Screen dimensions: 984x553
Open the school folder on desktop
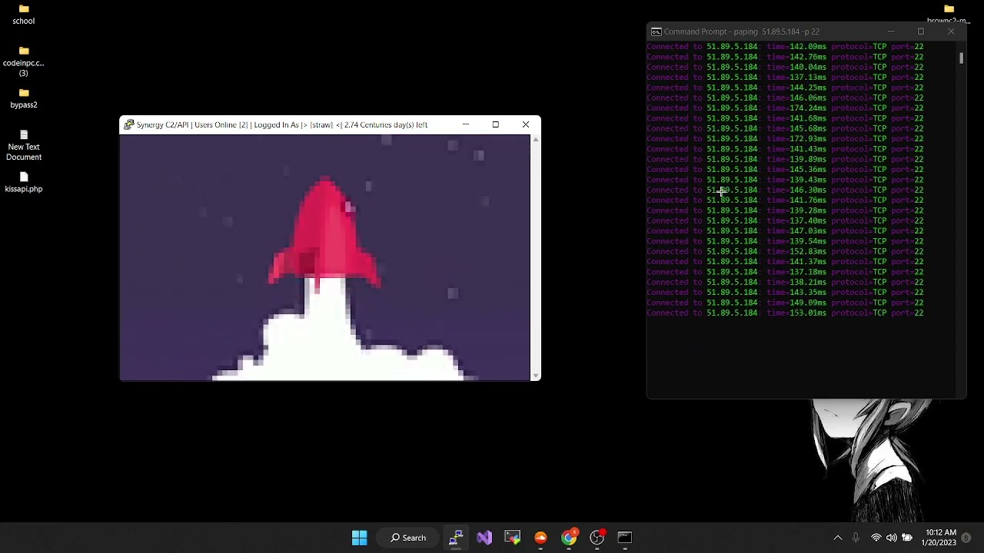[23, 15]
